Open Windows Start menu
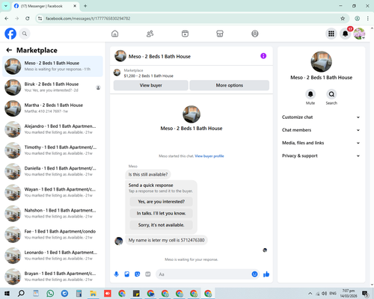Viewport: 374px width, 299px height. [7, 294]
